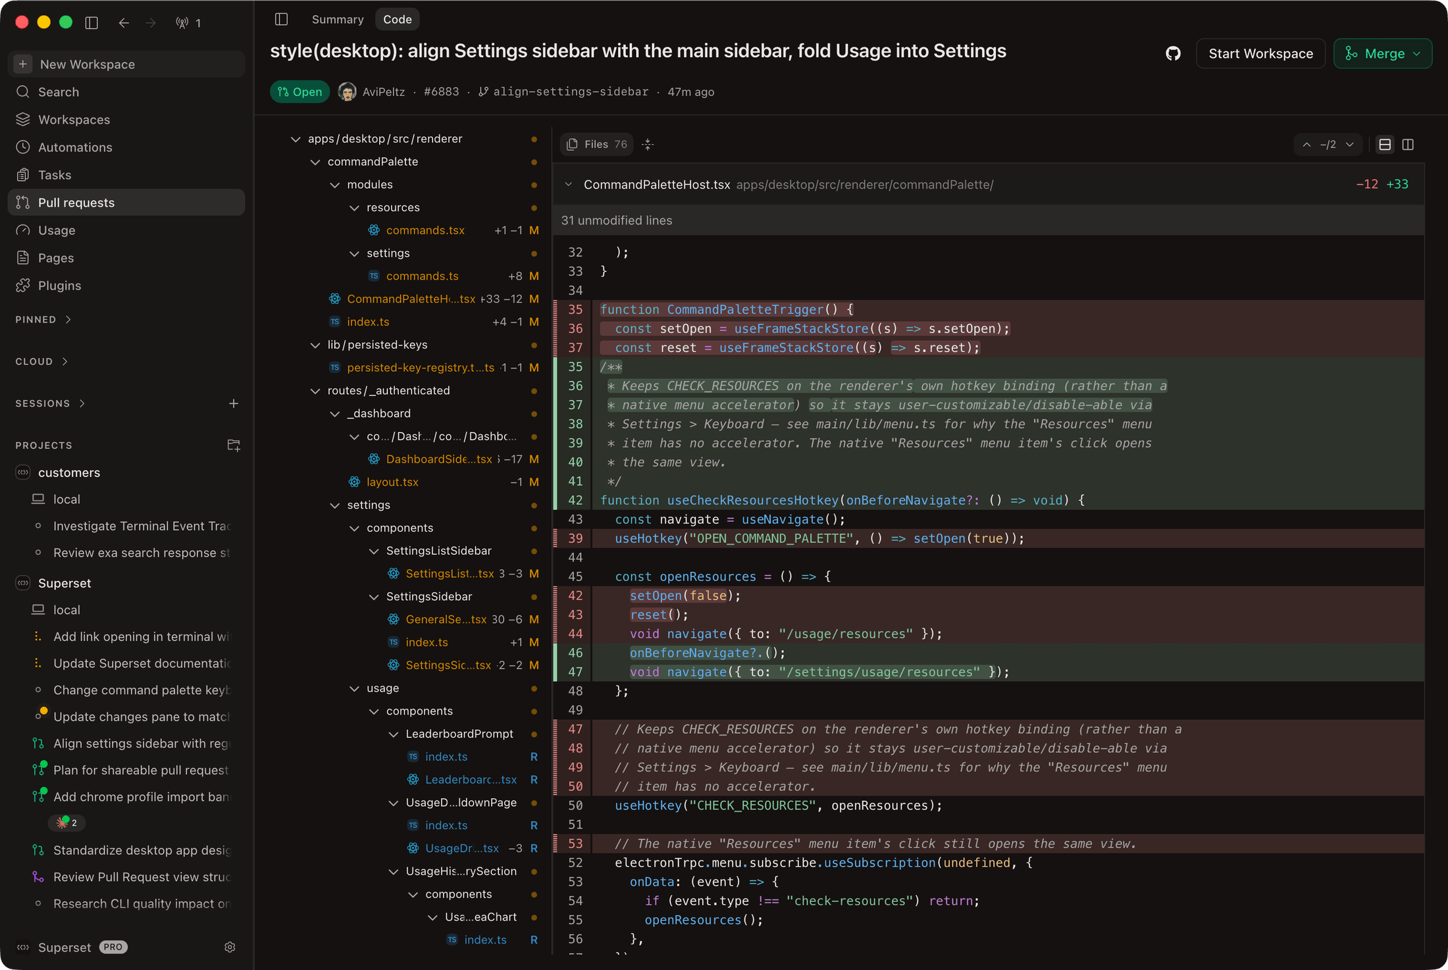Jump to previous change arrow
The height and width of the screenshot is (970, 1448).
click(x=1306, y=144)
